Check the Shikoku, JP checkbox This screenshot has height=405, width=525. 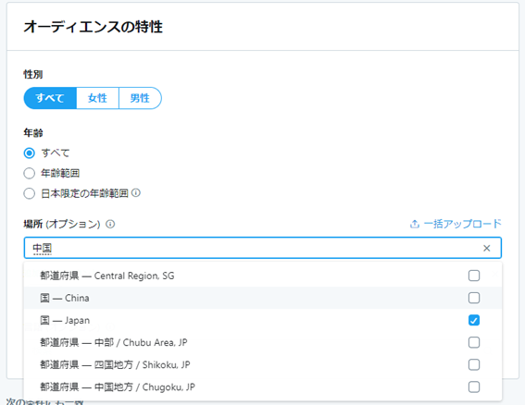coord(474,364)
